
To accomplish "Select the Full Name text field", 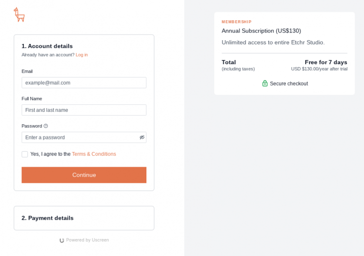I will click(84, 110).
